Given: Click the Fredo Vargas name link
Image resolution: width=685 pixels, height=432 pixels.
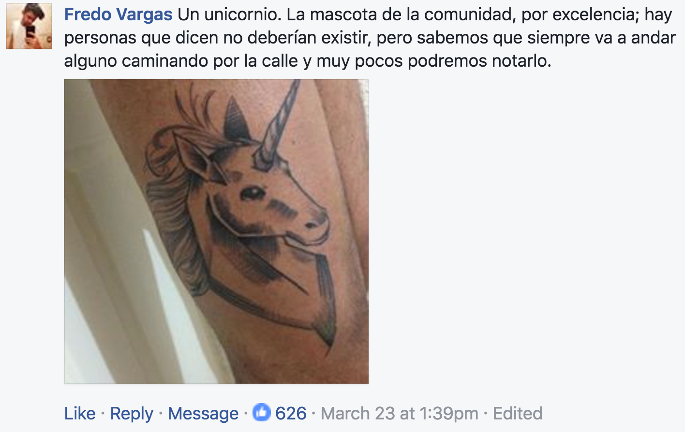Looking at the screenshot, I should tap(119, 14).
